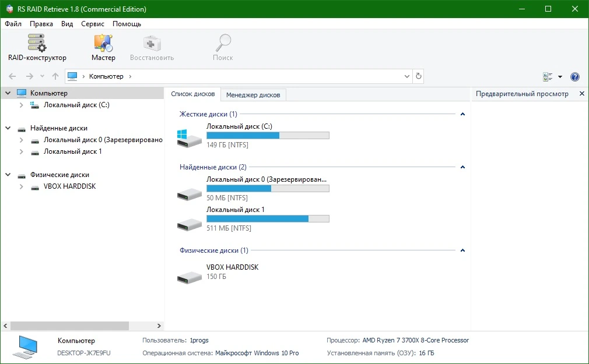Click the '50 МБ [NTFS]' size text

(227, 198)
